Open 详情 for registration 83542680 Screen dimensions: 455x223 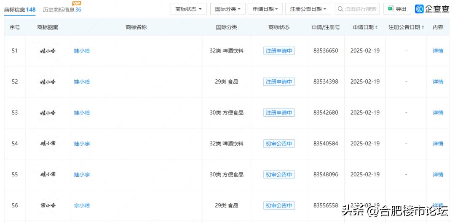438,113
